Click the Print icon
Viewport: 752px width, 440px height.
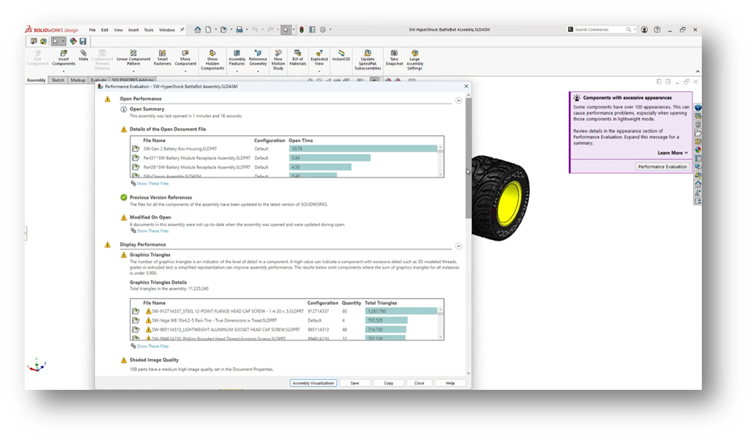[x=239, y=29]
